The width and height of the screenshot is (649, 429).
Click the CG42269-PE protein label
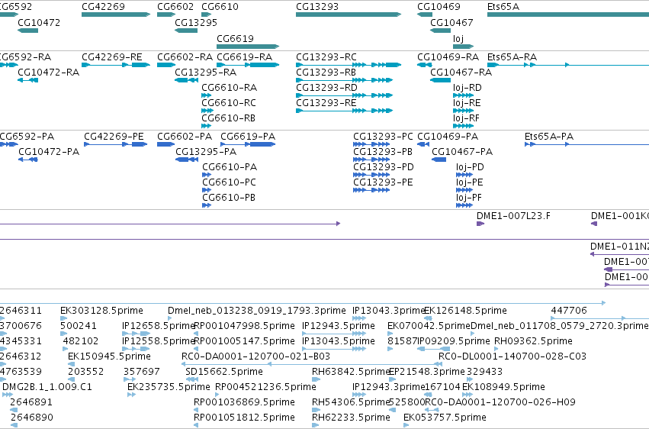[x=114, y=136]
